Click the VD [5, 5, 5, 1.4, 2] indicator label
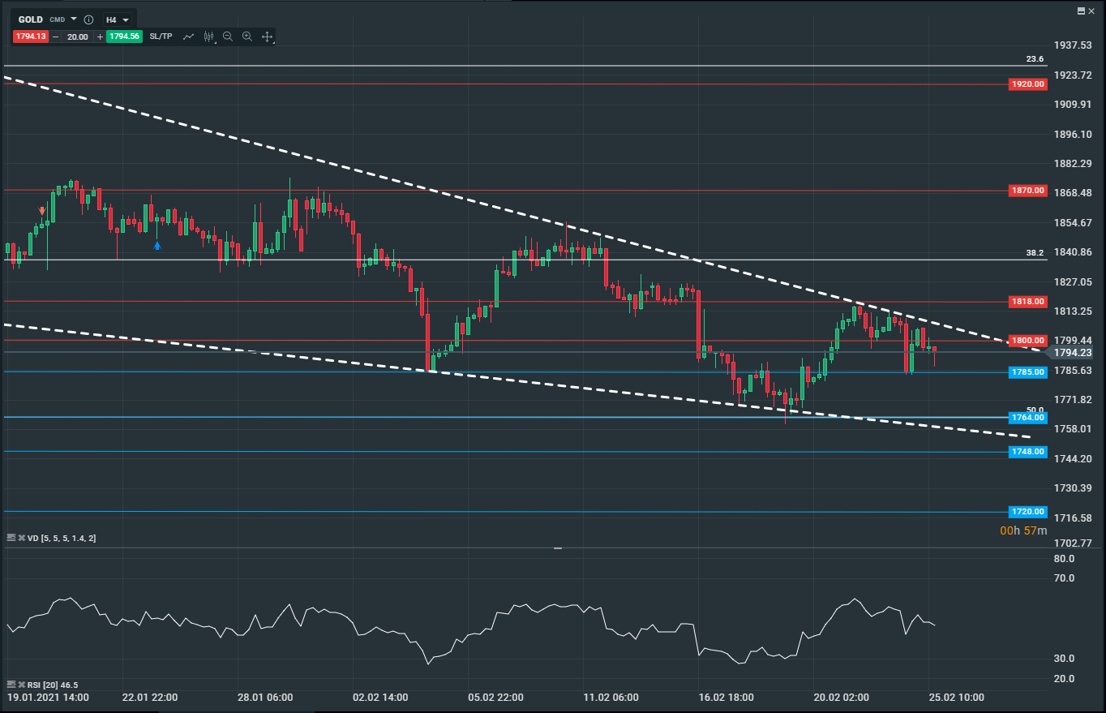 62,539
